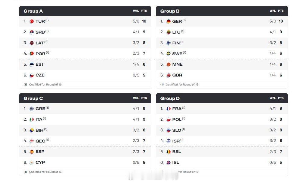The image size is (306, 183).
Task: Click the Sweden flag icon next to SWE
Action: pos(169,54)
